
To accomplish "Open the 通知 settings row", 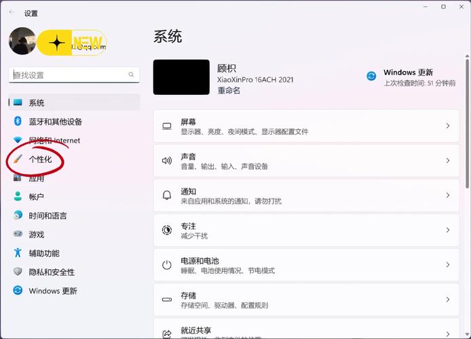I will click(x=306, y=195).
